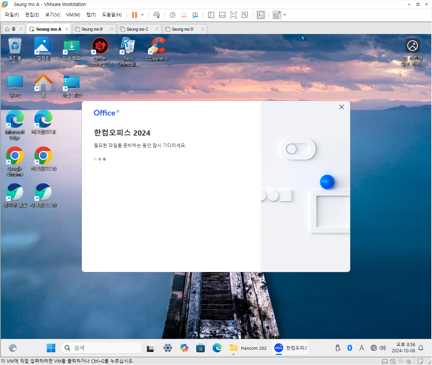This screenshot has height=365, width=432.
Task: Close the Seung mo B tab
Action: [x=112, y=29]
